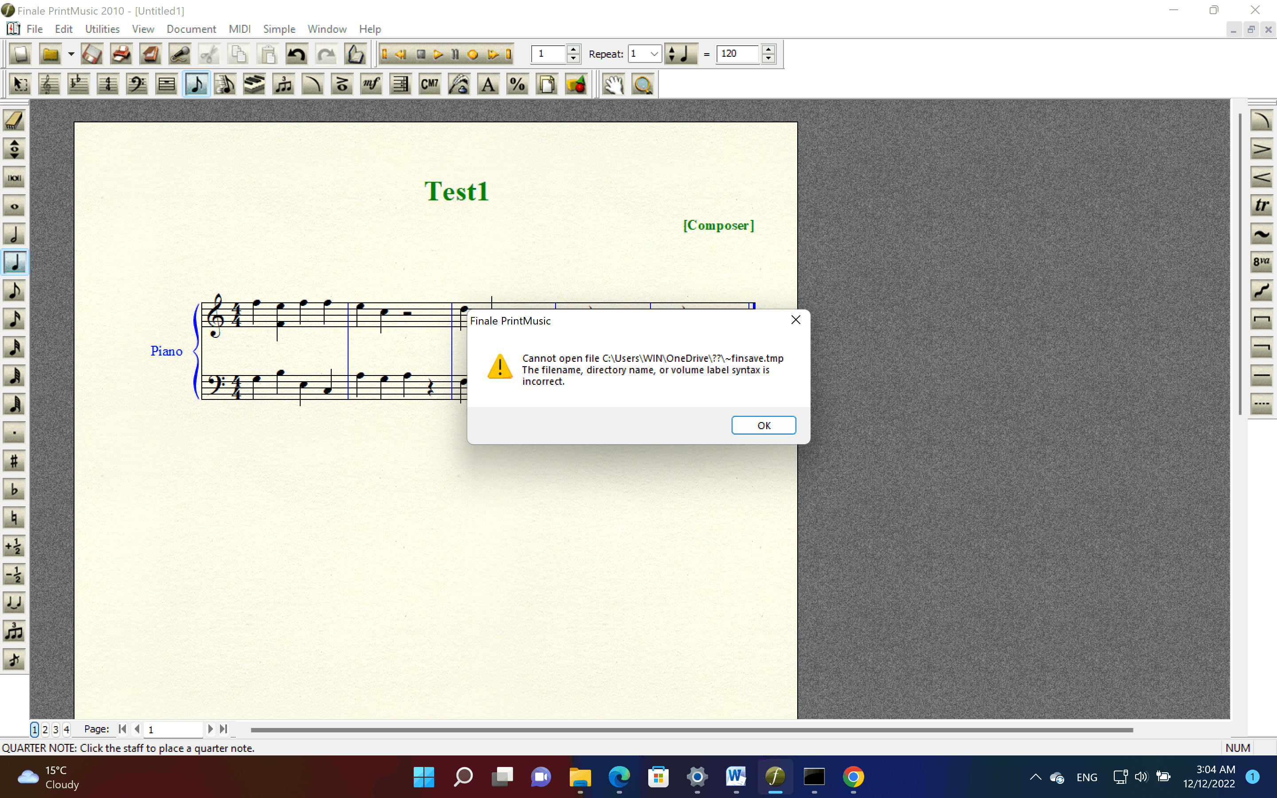The height and width of the screenshot is (798, 1277).
Task: Toggle the tie tool
Action: [x=14, y=603]
